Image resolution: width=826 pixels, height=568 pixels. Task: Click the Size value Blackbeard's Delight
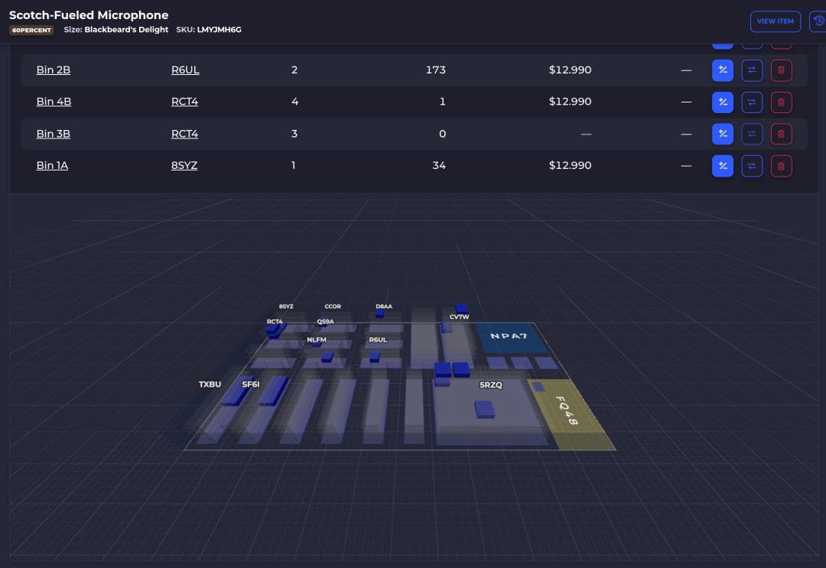[x=126, y=30]
